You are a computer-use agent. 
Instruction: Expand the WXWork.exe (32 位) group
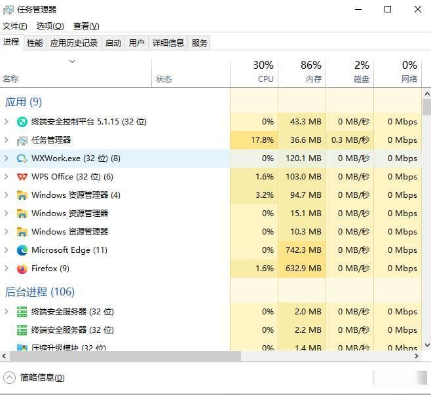pyautogui.click(x=7, y=159)
